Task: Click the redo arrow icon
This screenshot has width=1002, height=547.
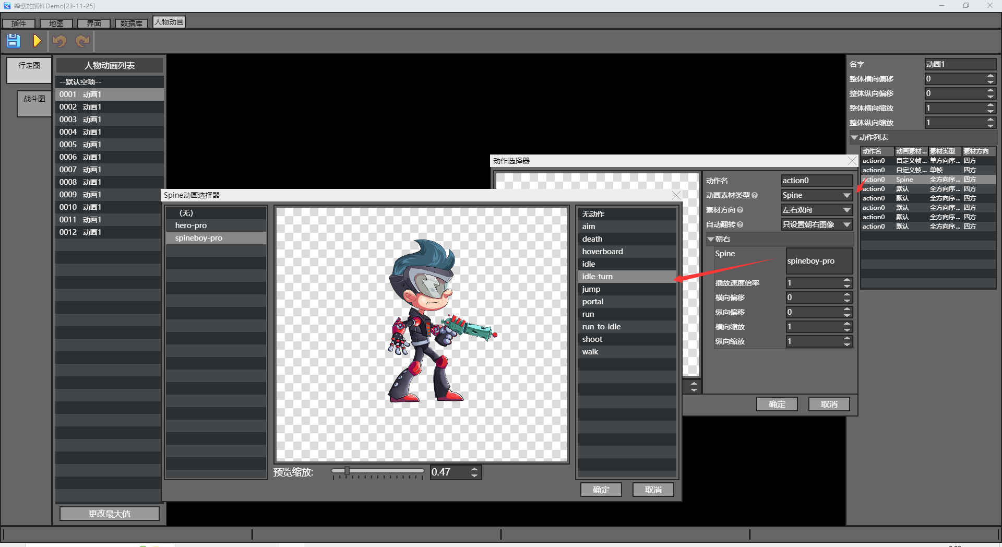Action: 82,41
